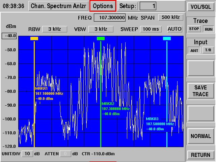Stop the trace
This screenshot has width=216, height=162.
[194, 29]
